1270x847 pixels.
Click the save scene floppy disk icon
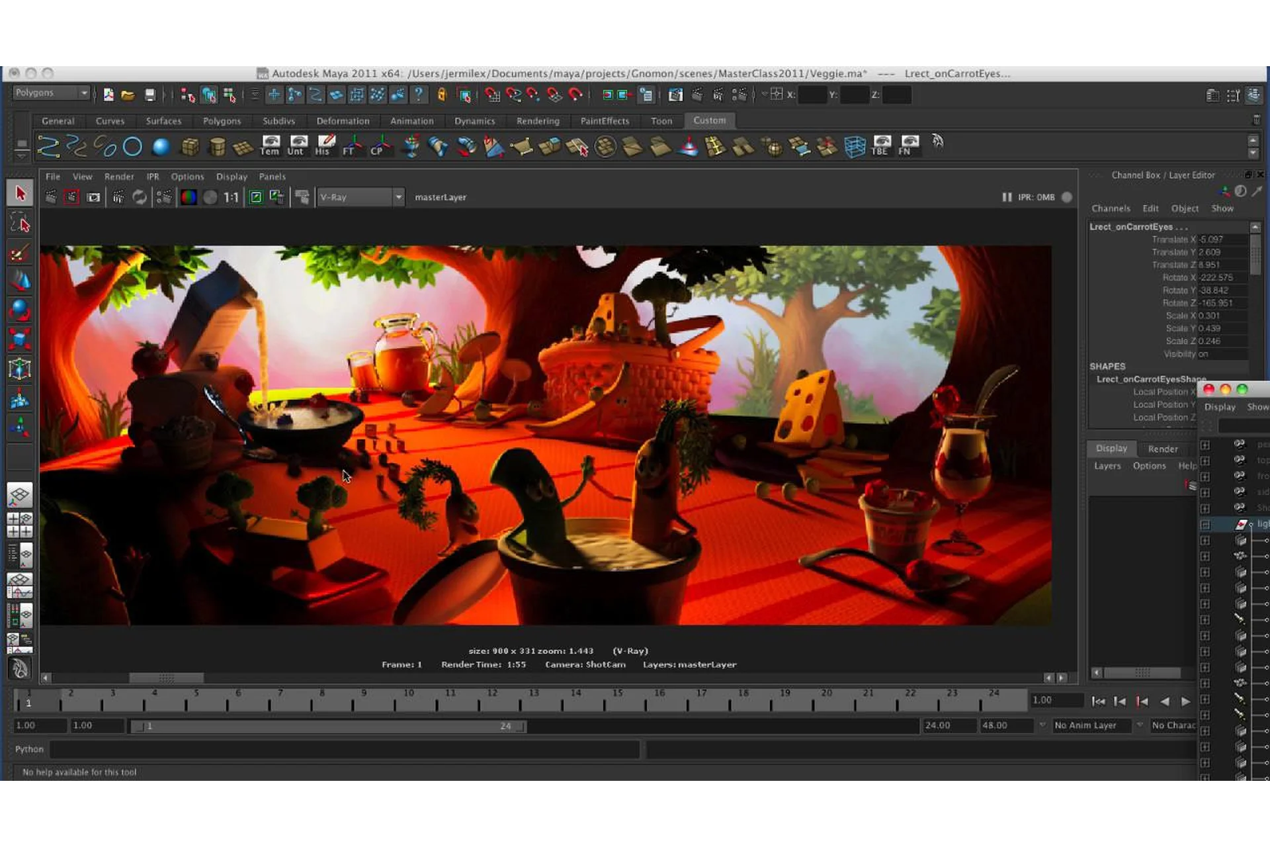point(149,95)
